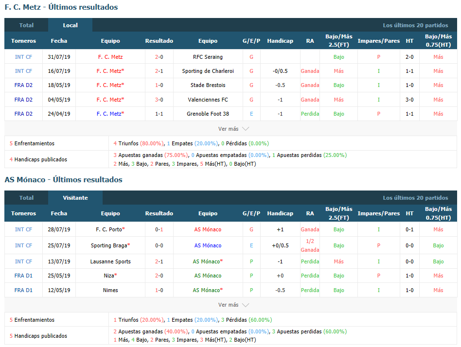The image size is (461, 347).
Task: Click team name Valenciennes FC
Action: click(208, 100)
